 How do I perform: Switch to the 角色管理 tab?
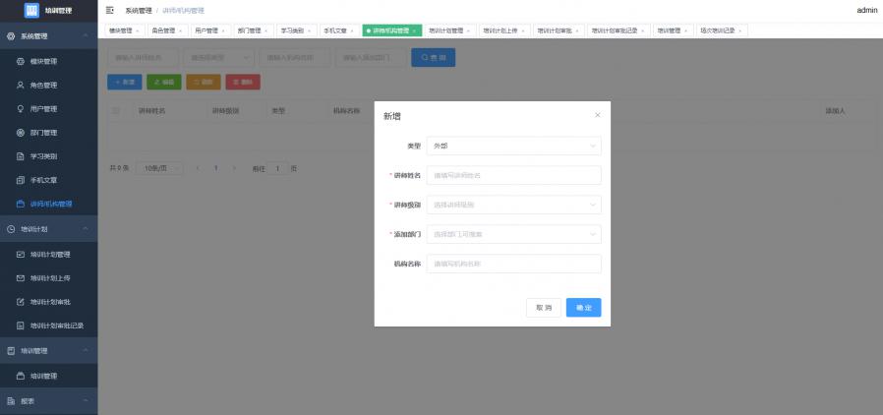tap(166, 30)
